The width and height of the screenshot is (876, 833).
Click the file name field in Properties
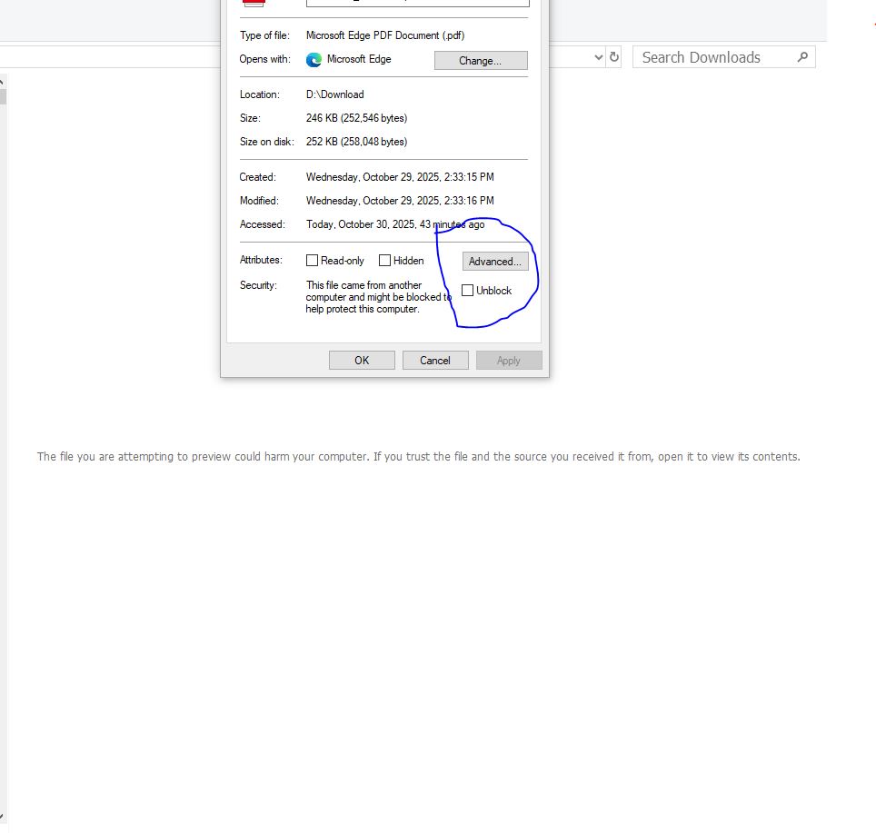point(418,3)
